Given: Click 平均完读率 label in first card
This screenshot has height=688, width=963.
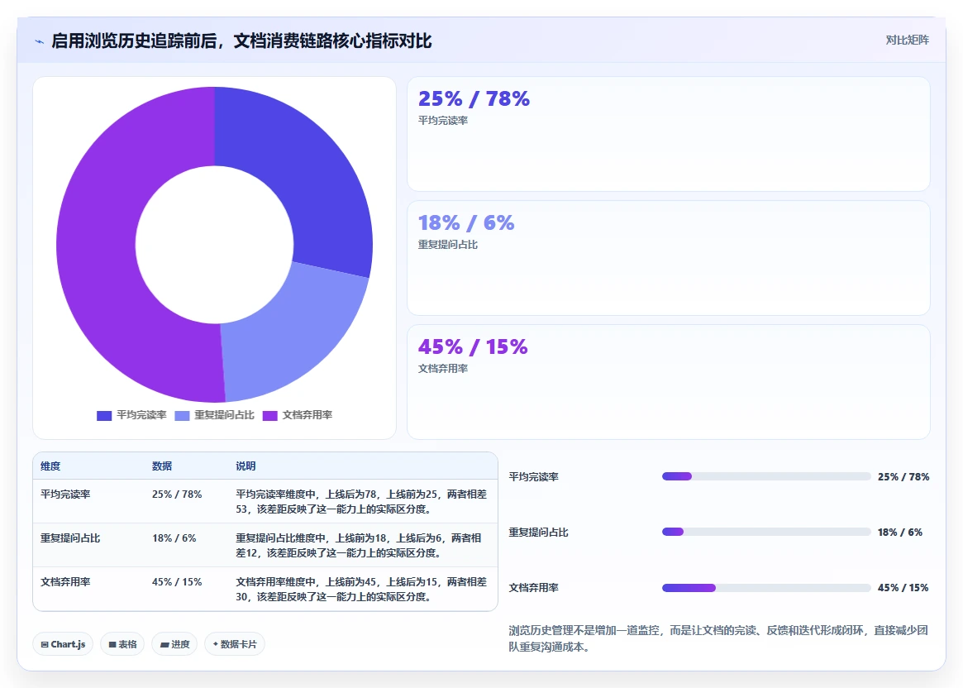Looking at the screenshot, I should (x=443, y=121).
